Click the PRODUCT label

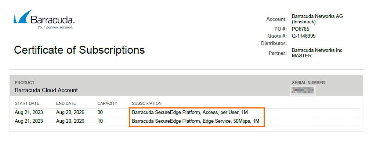point(25,83)
